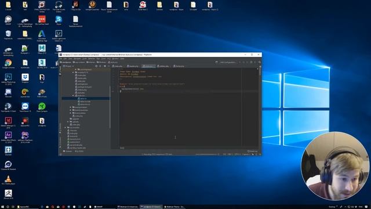371x209 pixels.
Task: Open Adobe Photoshop CC desktop shortcut
Action: [8, 79]
